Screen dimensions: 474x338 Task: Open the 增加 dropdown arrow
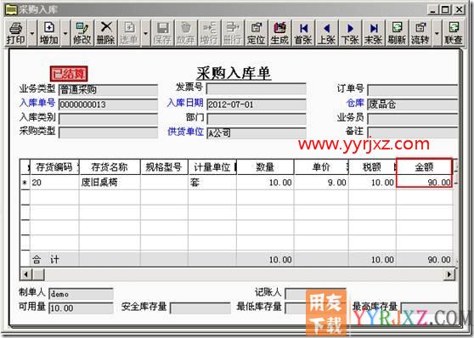(65, 33)
